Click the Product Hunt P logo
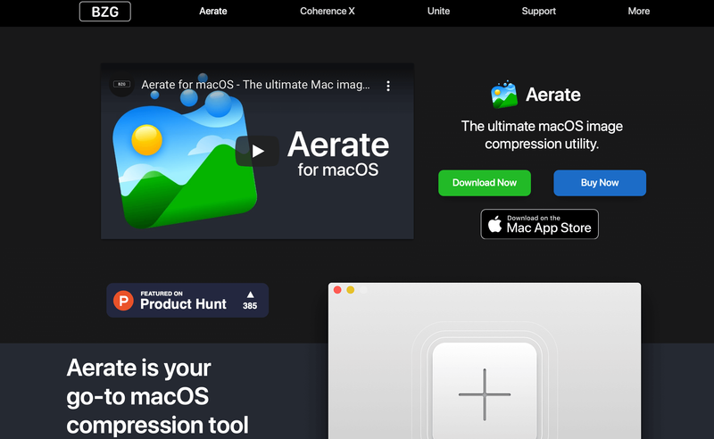 (x=123, y=301)
